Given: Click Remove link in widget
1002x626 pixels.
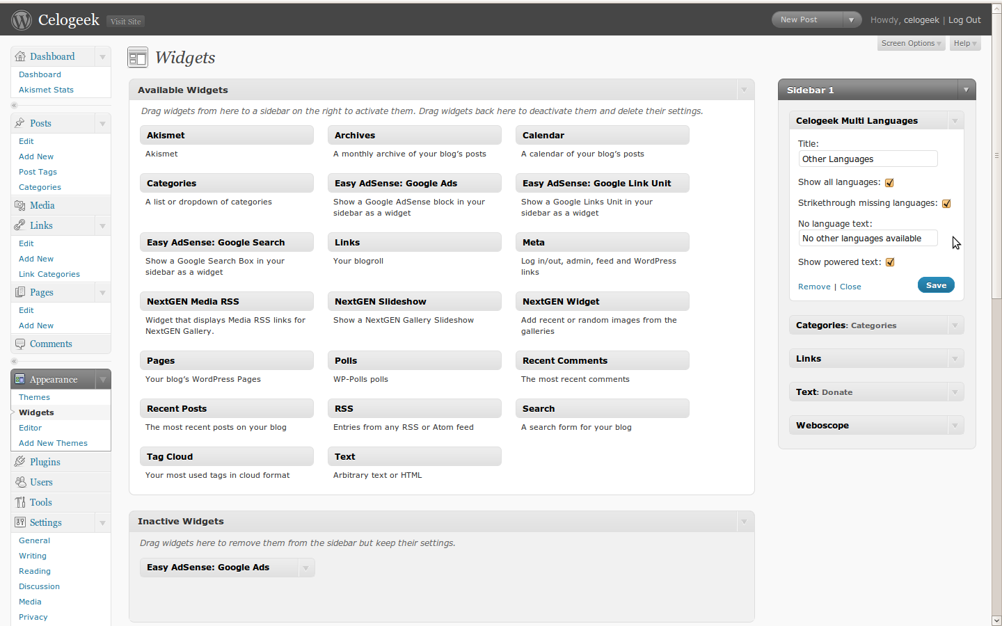Looking at the screenshot, I should 814,287.
